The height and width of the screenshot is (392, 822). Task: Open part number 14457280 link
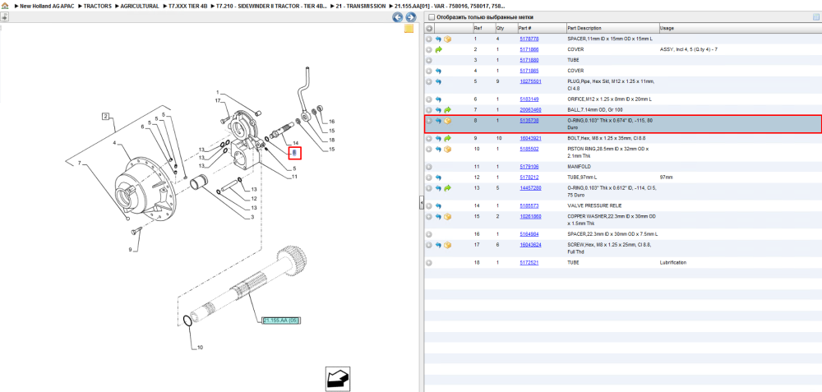(x=530, y=187)
